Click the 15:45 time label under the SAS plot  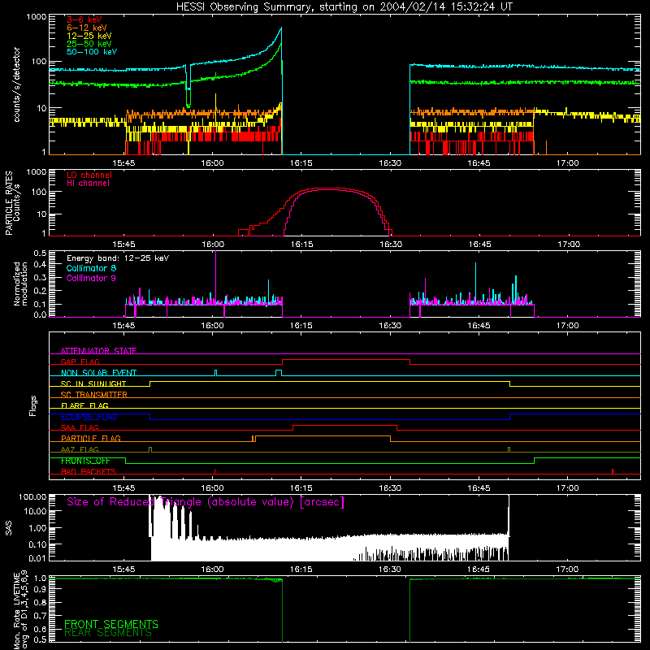123,570
